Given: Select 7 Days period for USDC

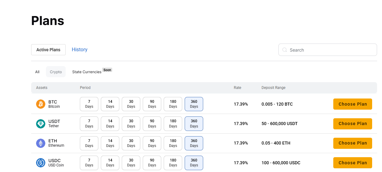Looking at the screenshot, I should [89, 163].
